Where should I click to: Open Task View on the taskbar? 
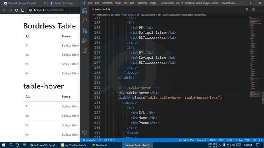pos(24,145)
